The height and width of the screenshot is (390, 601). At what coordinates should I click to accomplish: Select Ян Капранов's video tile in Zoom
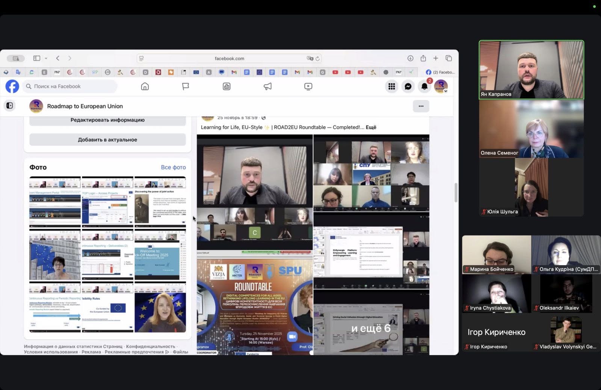(x=531, y=70)
